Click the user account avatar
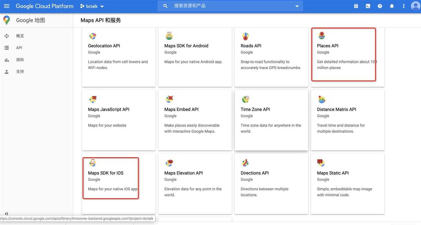 [x=416, y=6]
